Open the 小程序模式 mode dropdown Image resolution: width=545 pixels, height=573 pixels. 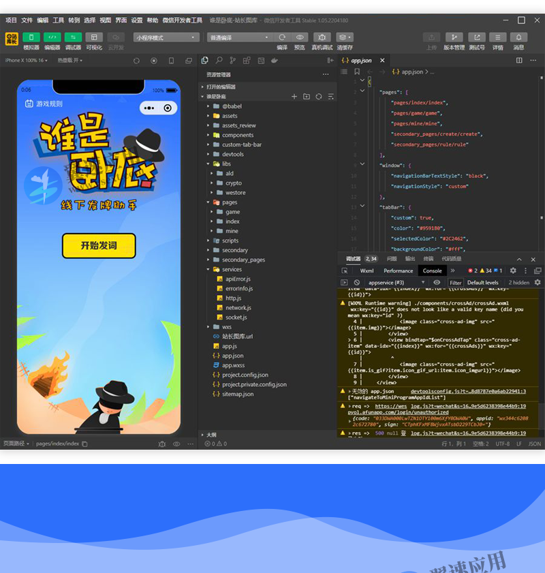click(x=166, y=37)
